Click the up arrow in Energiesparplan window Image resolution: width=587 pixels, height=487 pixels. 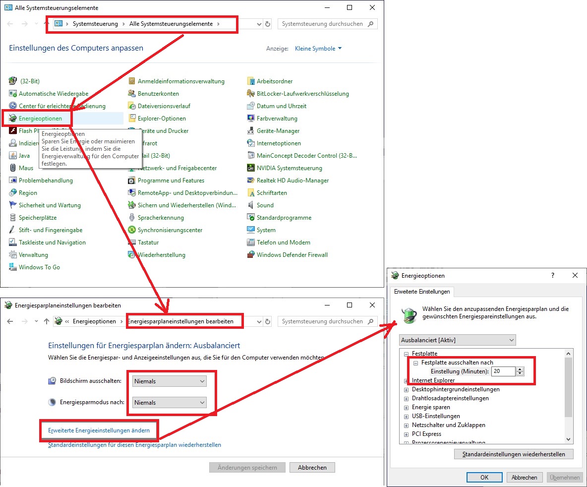coord(47,321)
